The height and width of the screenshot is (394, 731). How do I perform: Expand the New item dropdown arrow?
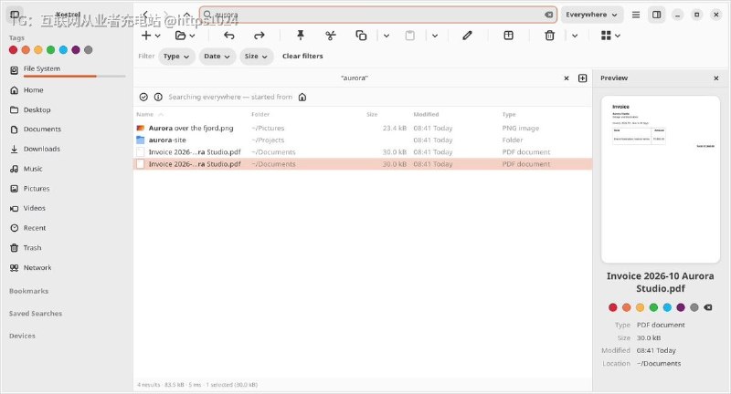(x=157, y=36)
